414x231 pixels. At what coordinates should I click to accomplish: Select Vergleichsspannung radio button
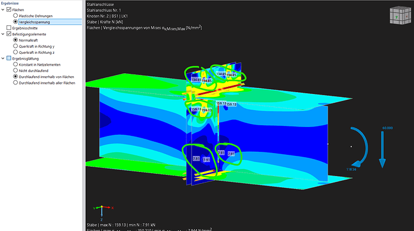[x=15, y=22]
